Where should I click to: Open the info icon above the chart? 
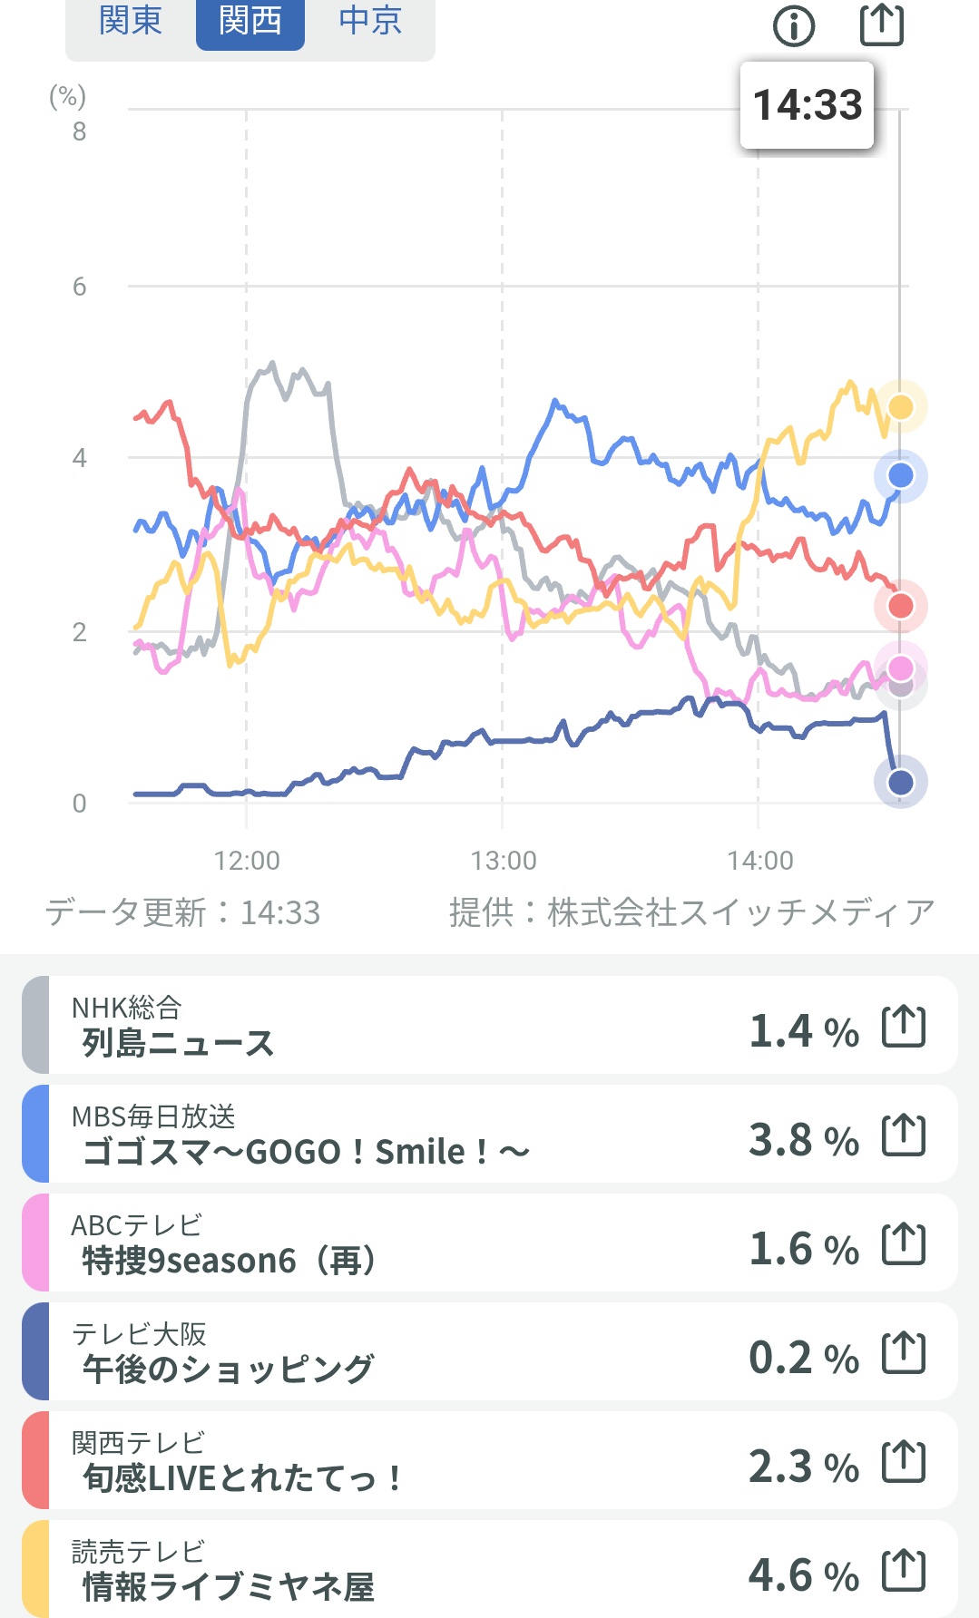pyautogui.click(x=794, y=26)
